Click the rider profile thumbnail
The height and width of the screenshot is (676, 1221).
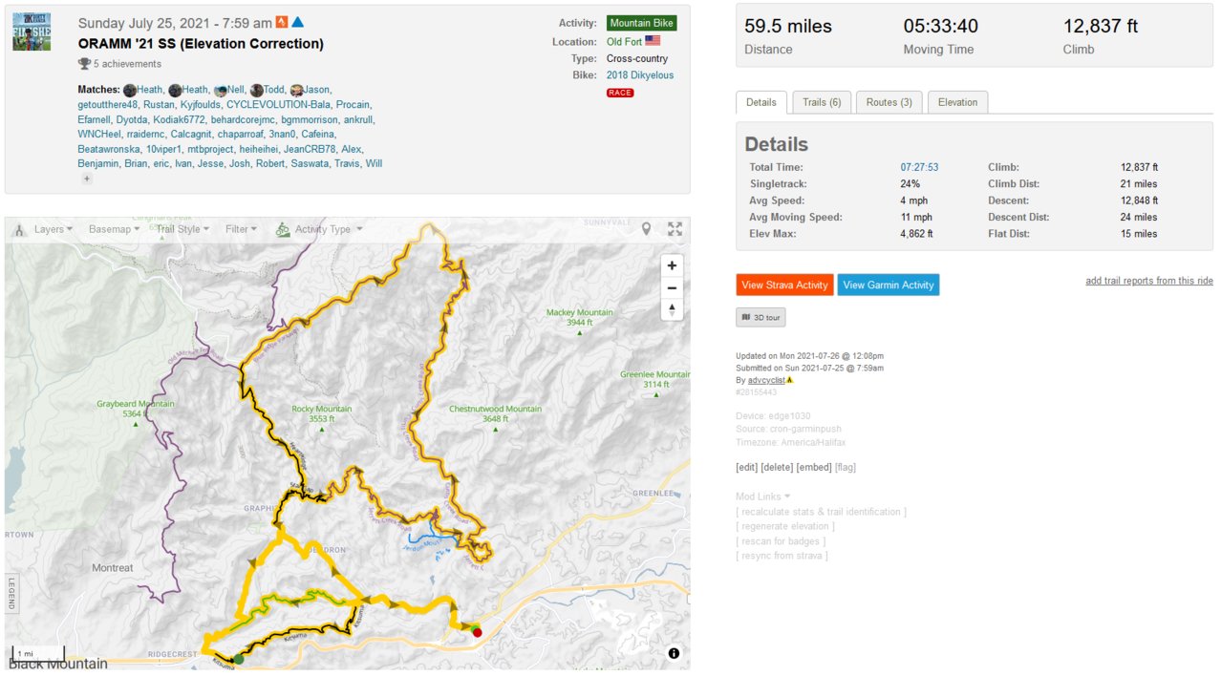point(32,32)
